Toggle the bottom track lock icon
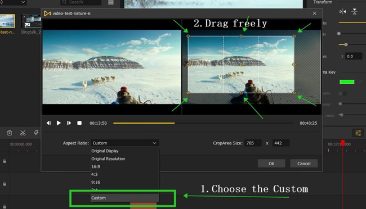The width and height of the screenshot is (366, 209). (5, 206)
